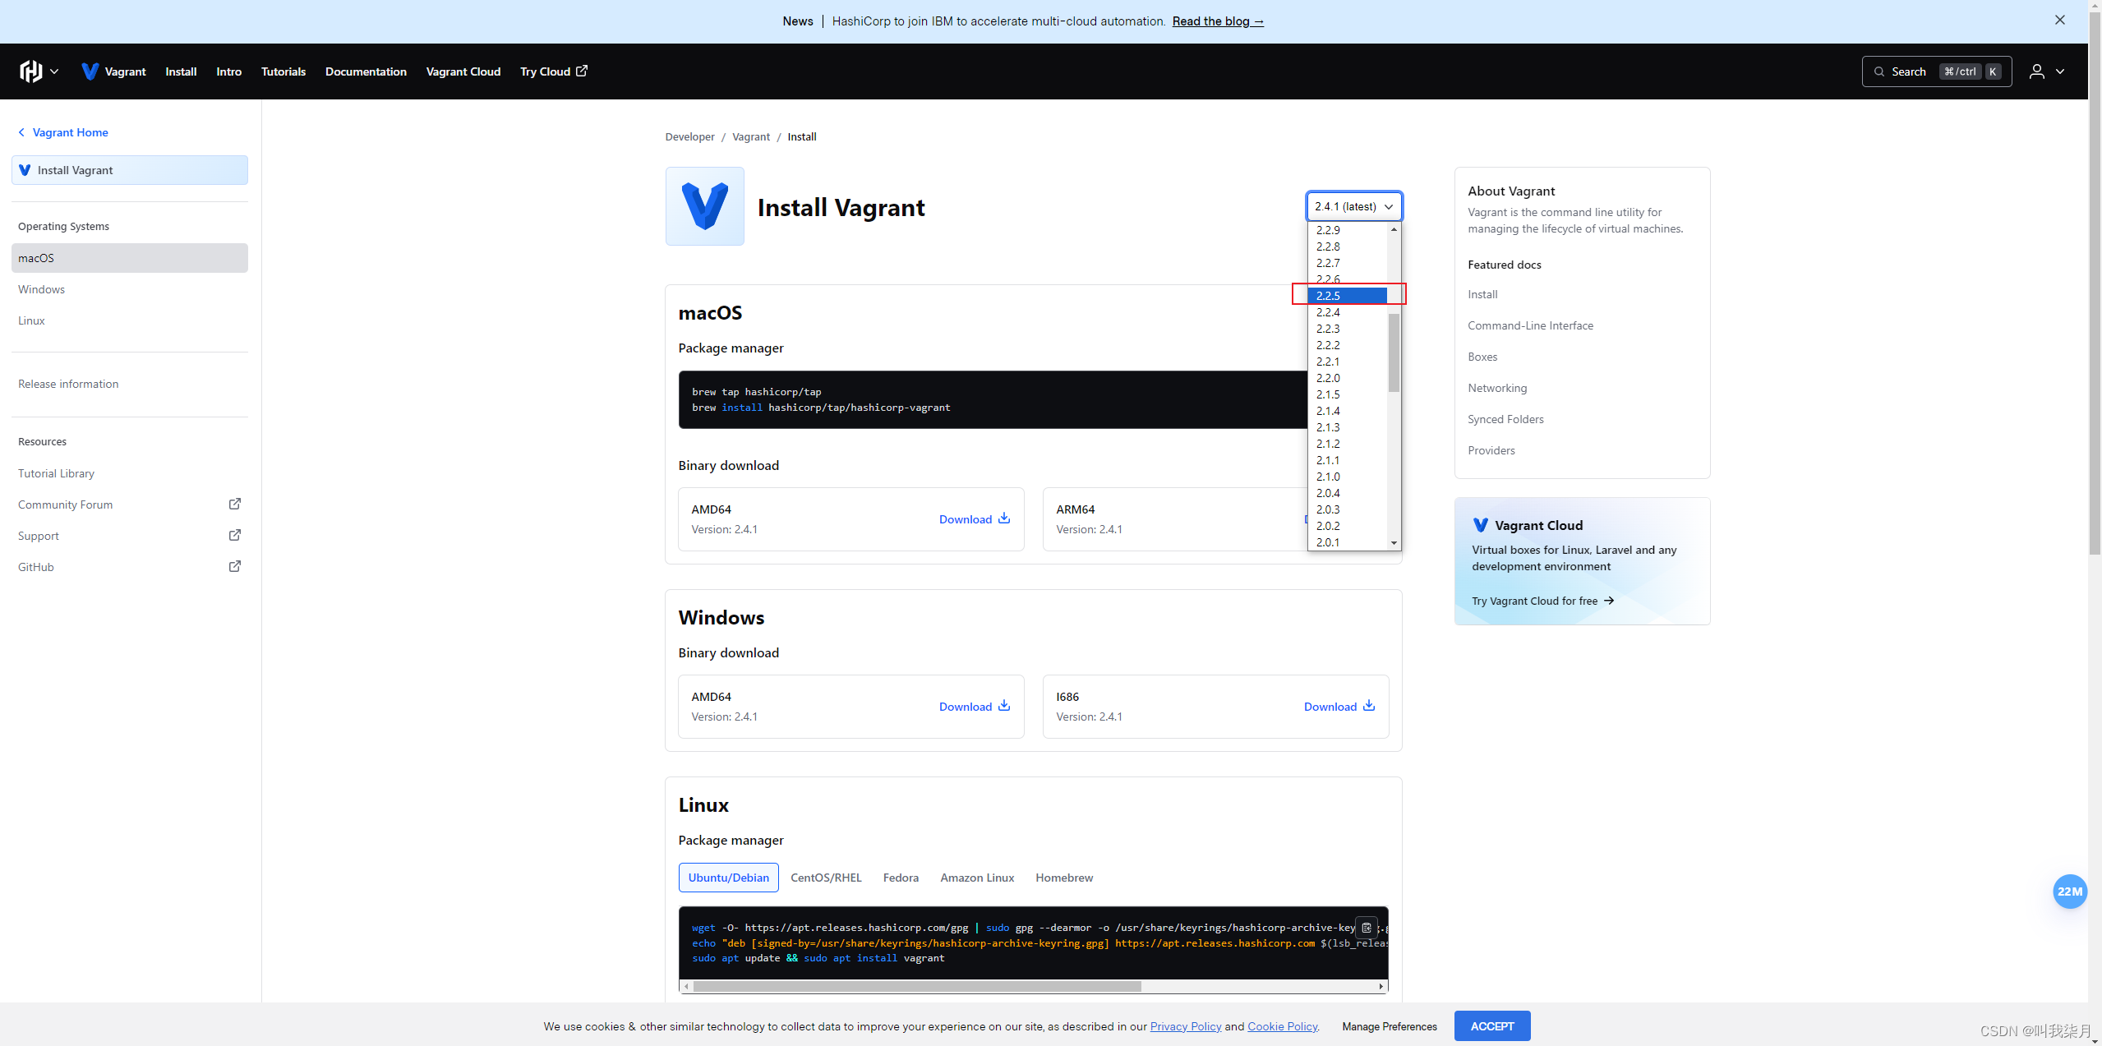Select macOS in Operating Systems sidebar
2102x1046 pixels.
point(130,258)
